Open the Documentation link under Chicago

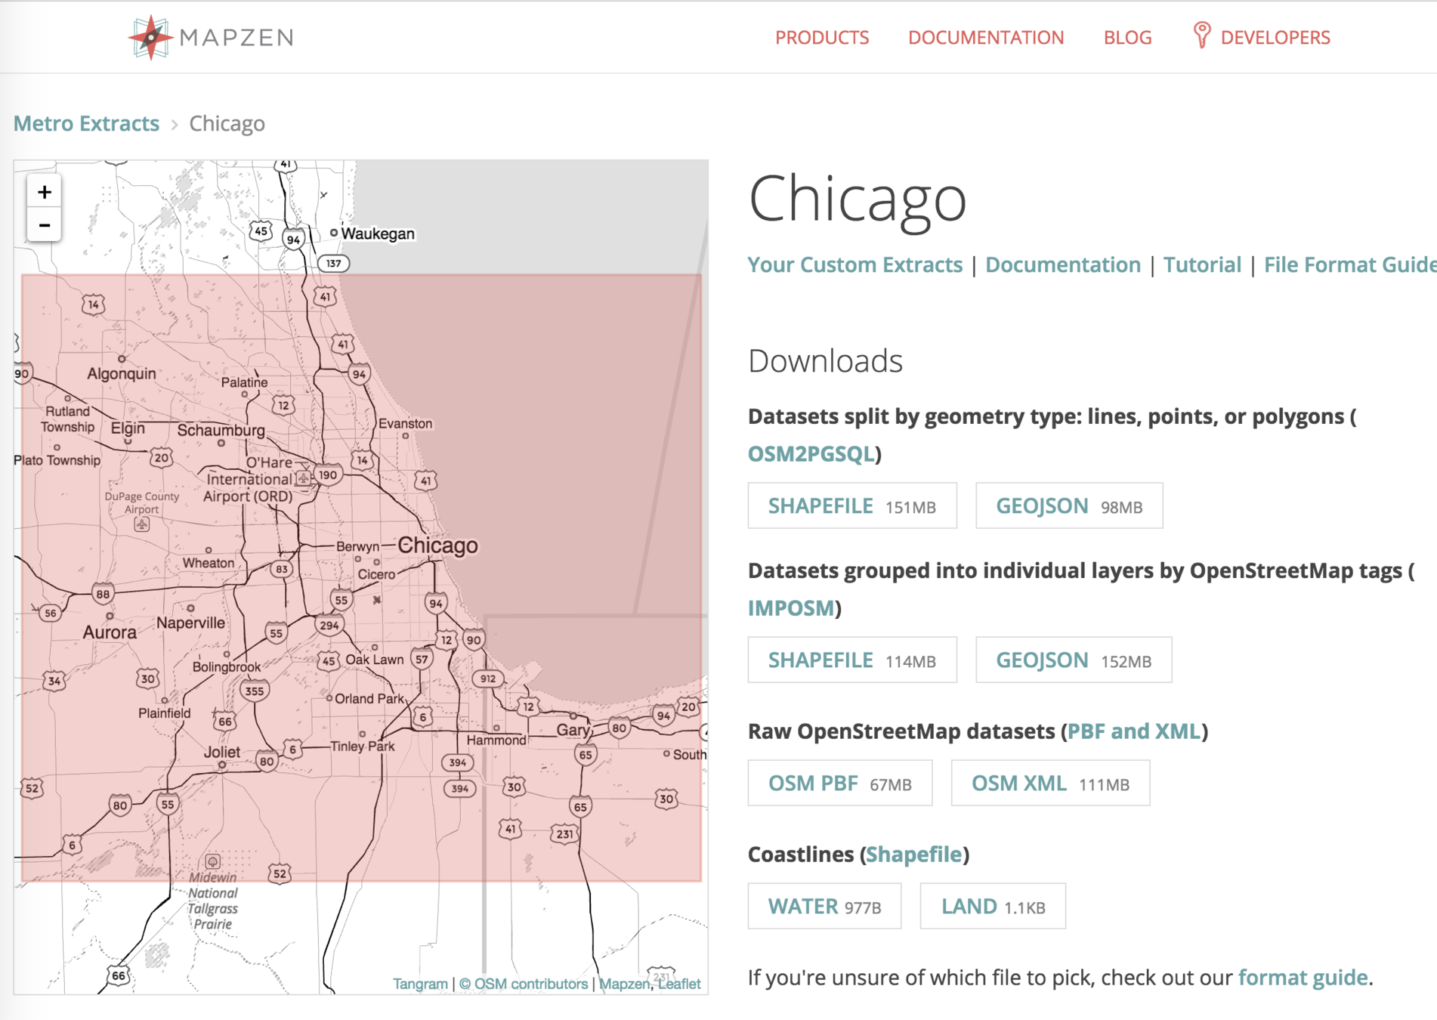pyautogui.click(x=1063, y=264)
